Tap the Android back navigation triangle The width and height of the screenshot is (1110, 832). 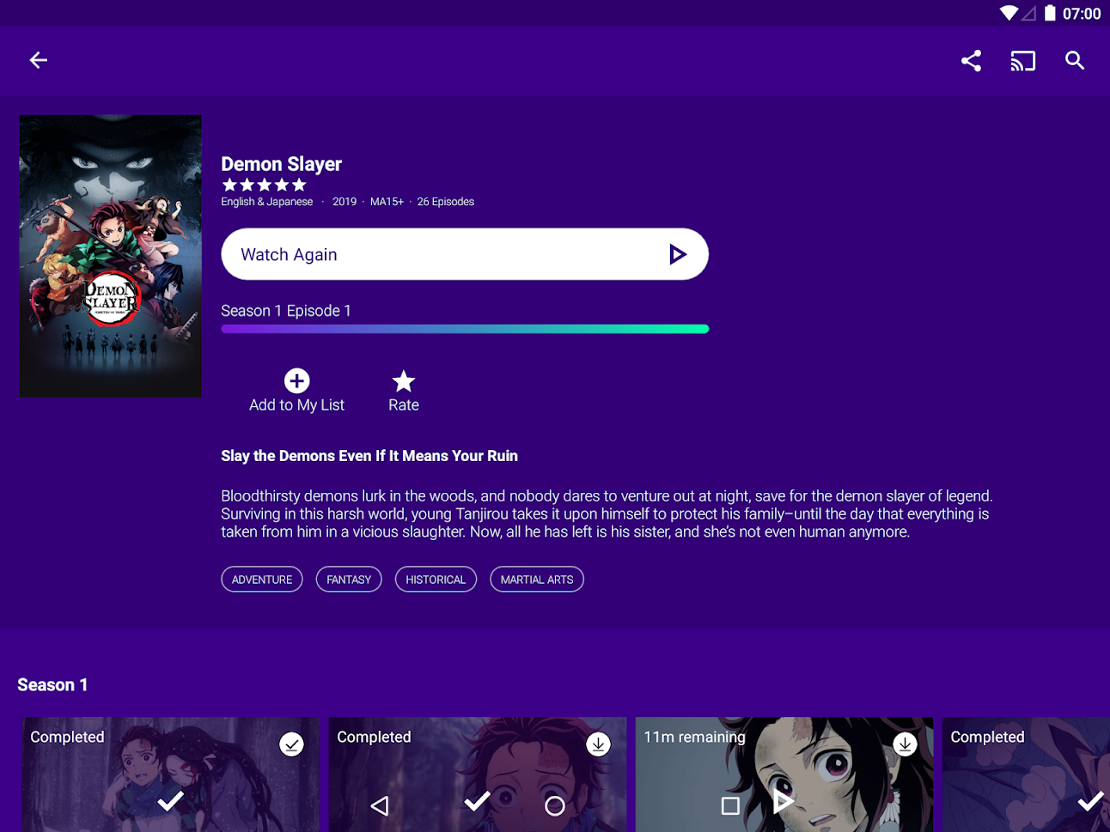(380, 805)
